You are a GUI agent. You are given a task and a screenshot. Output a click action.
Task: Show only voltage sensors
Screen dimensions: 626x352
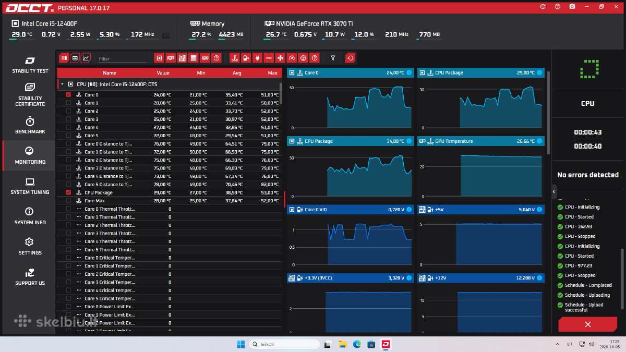pos(246,58)
